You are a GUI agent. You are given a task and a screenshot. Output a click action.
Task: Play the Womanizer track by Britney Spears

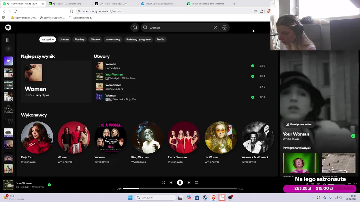point(113,85)
